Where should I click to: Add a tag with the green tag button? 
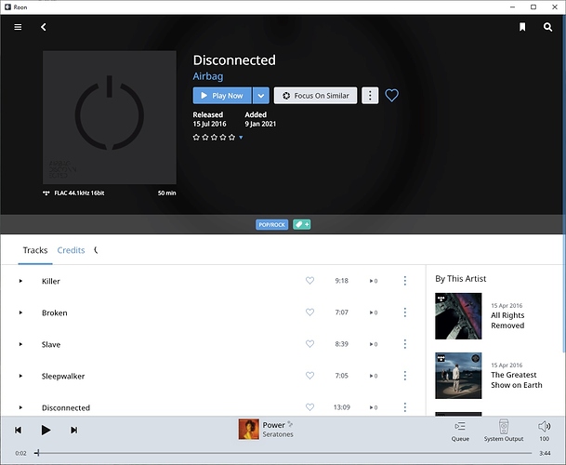point(302,225)
